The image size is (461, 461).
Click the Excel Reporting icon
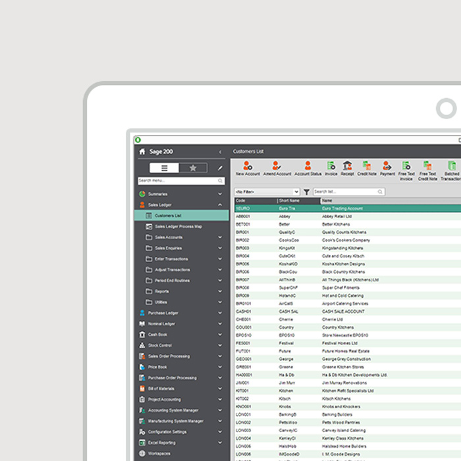[142, 443]
